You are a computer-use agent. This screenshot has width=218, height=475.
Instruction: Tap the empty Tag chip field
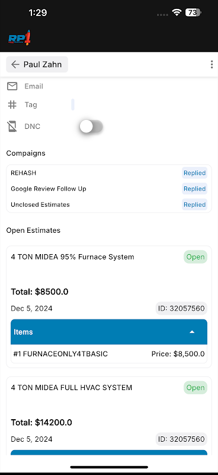tap(73, 104)
